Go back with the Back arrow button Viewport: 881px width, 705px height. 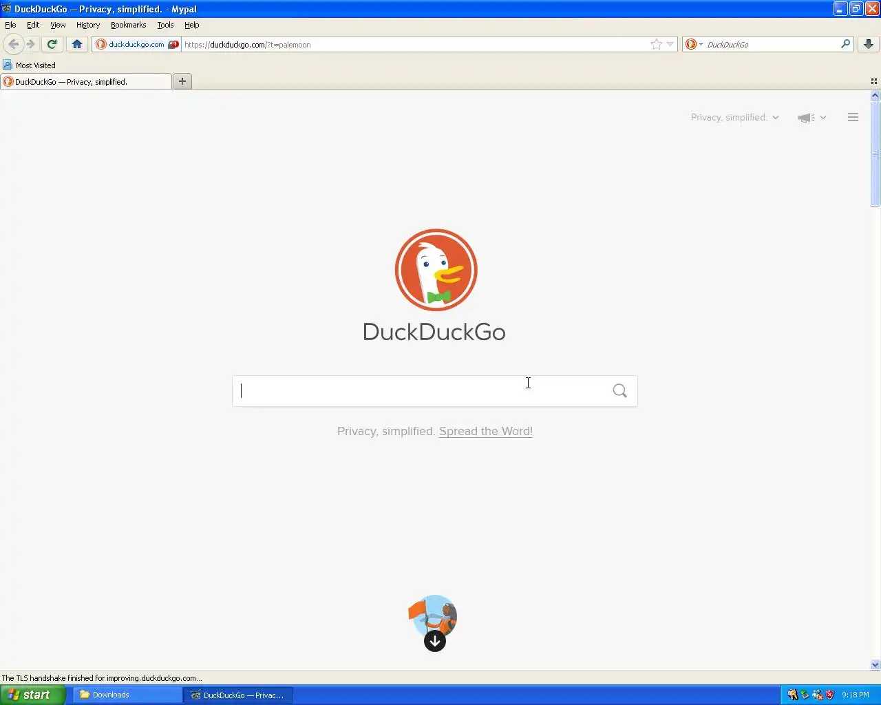pos(13,44)
